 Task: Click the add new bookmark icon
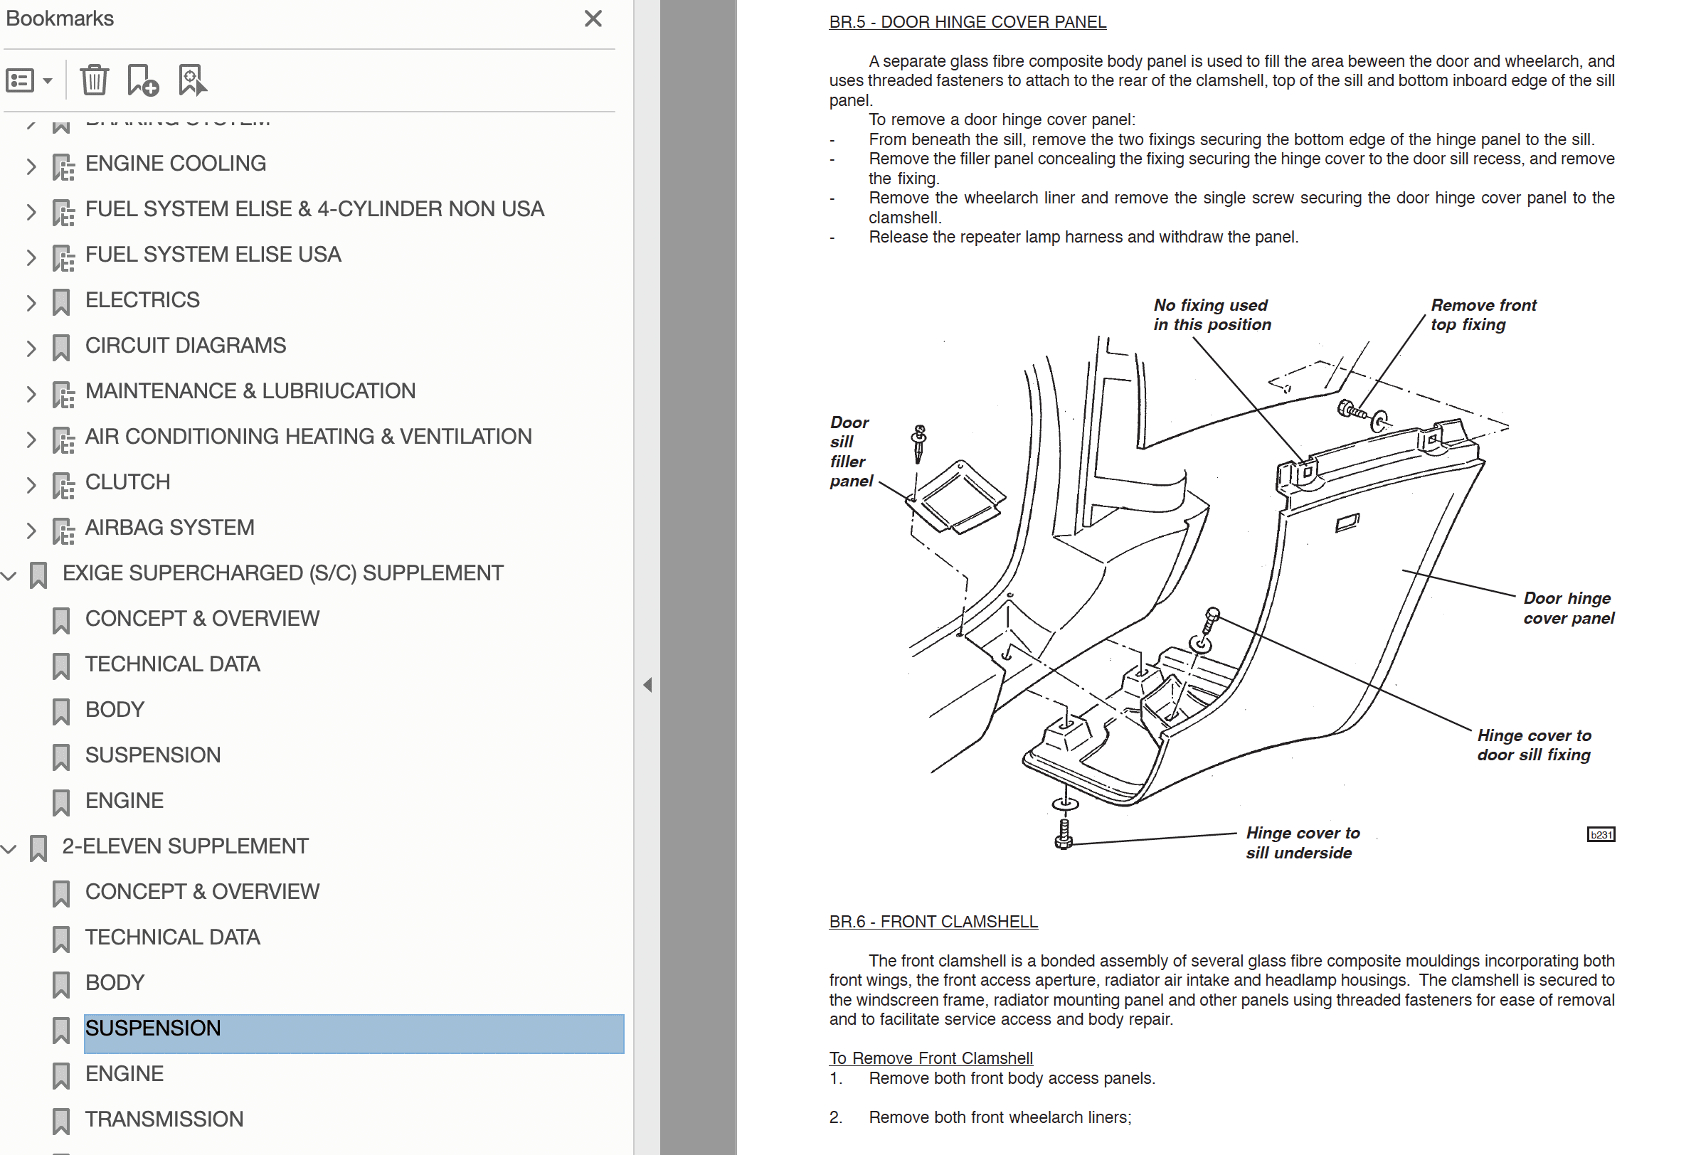(x=142, y=80)
